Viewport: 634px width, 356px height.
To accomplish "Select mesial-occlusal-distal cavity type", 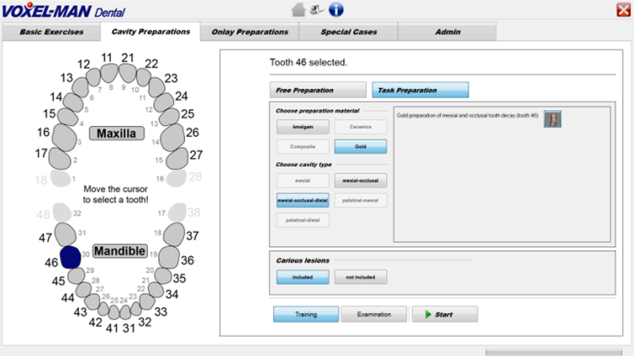I will pos(303,200).
